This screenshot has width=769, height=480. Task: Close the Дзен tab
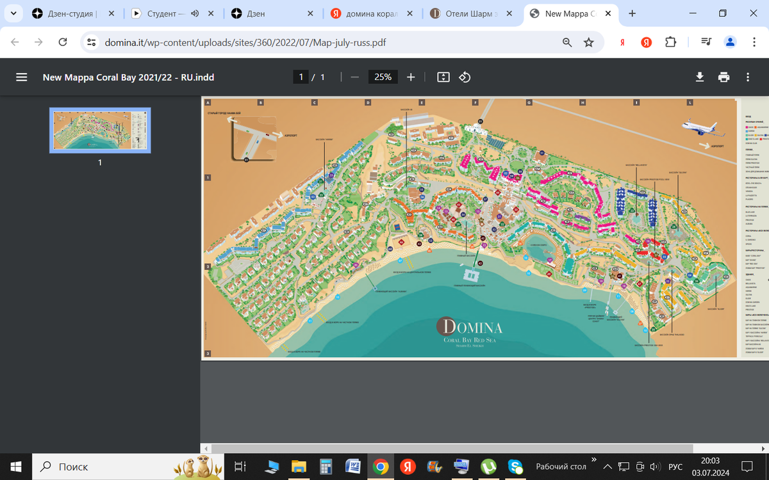tap(310, 13)
